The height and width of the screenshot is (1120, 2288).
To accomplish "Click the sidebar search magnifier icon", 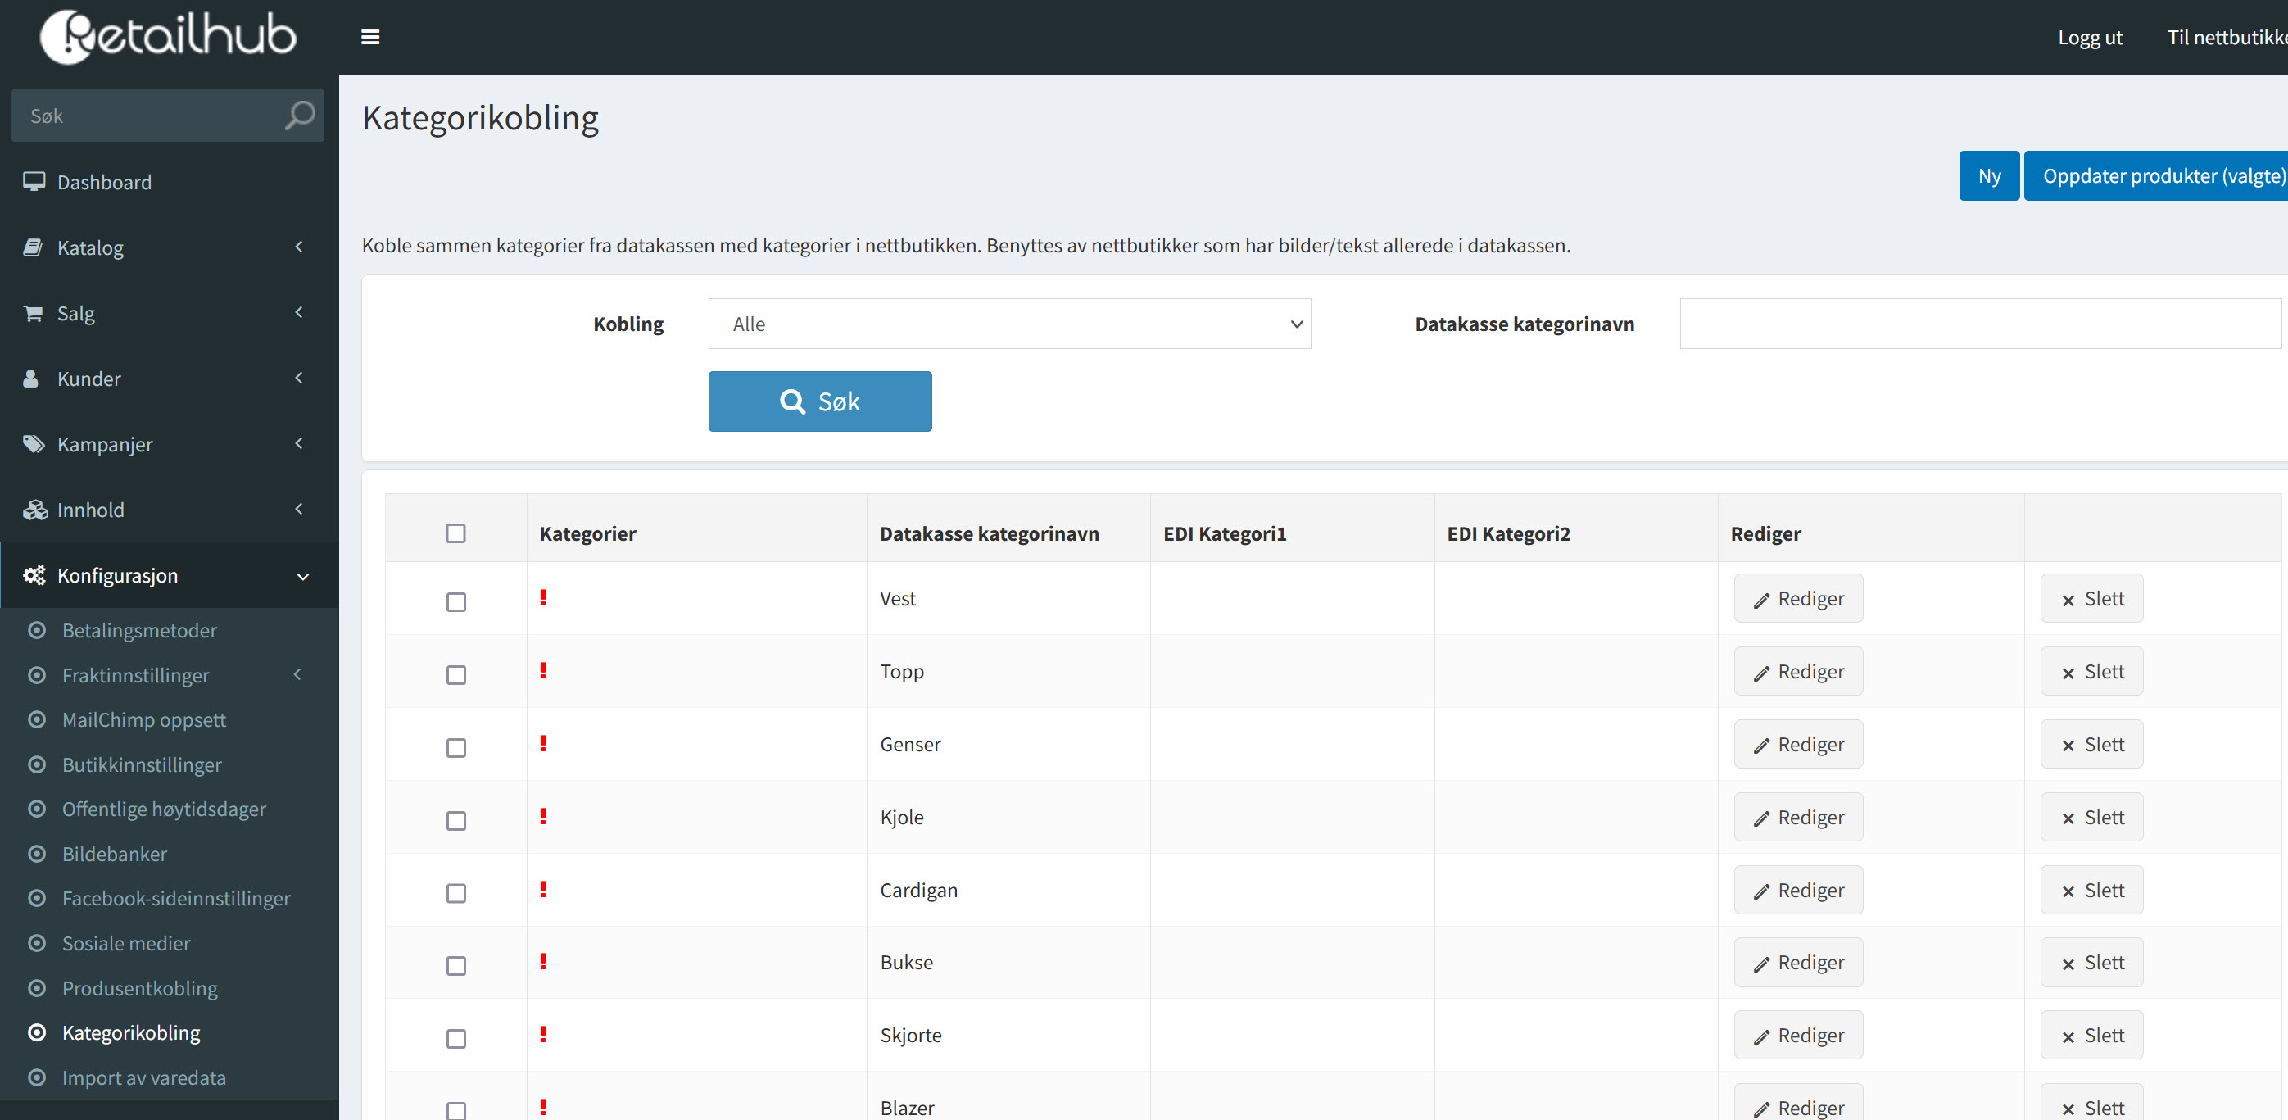I will tap(299, 116).
